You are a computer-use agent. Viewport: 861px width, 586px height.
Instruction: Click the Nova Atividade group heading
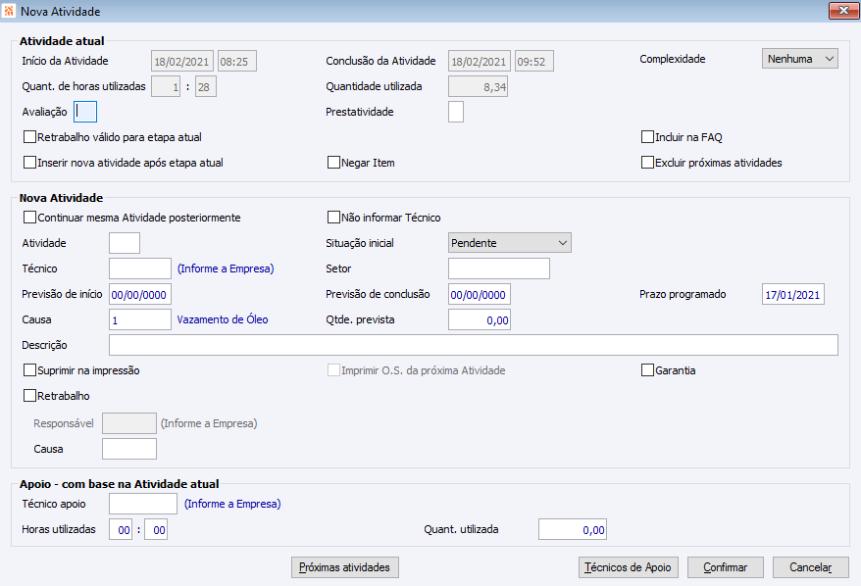61,198
